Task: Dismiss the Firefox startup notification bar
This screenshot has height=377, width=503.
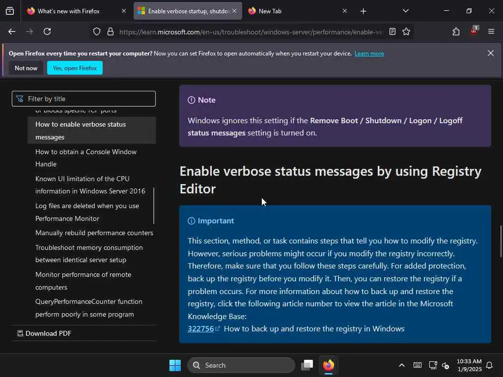Action: (491, 53)
